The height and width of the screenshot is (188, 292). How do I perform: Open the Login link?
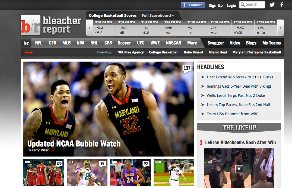point(231,5)
